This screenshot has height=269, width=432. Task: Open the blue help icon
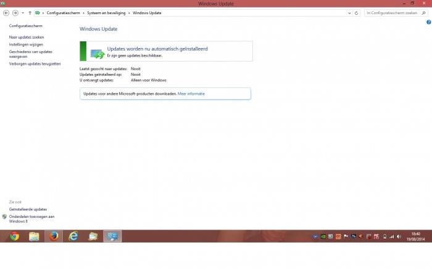click(x=429, y=22)
